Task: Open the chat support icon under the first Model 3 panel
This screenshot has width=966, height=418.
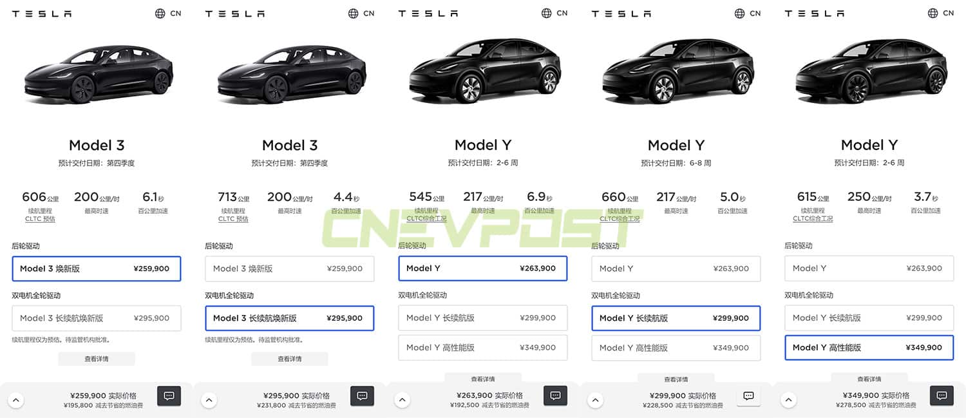Action: [169, 396]
